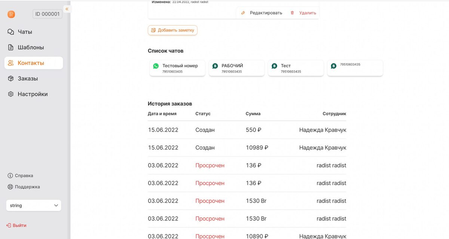Click the Добавить заметку button

tap(172, 30)
